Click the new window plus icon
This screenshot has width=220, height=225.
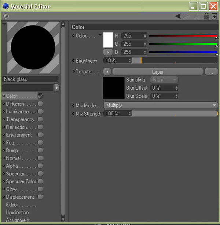(214, 16)
